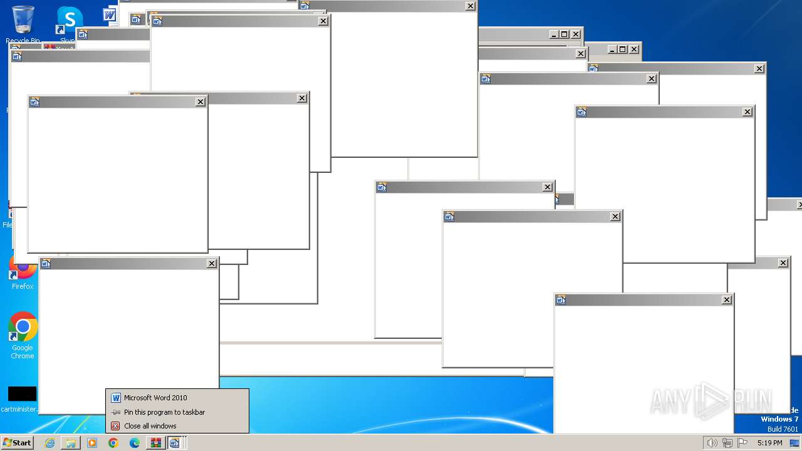Image resolution: width=802 pixels, height=451 pixels.
Task: Choose Pin this program to taskbar
Action: 177,412
